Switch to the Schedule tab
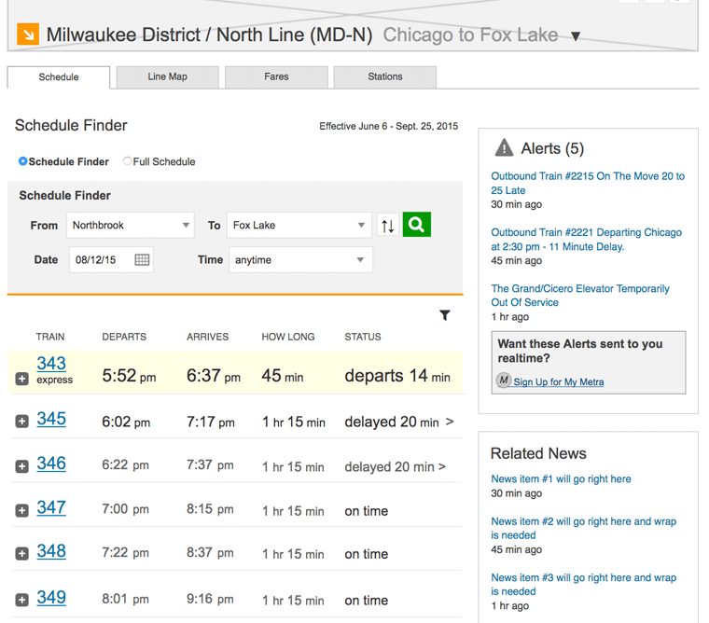Screen dimensions: 709x623 [x=59, y=76]
